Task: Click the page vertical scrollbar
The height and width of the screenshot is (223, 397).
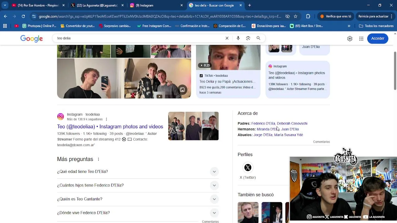Action: (395, 71)
